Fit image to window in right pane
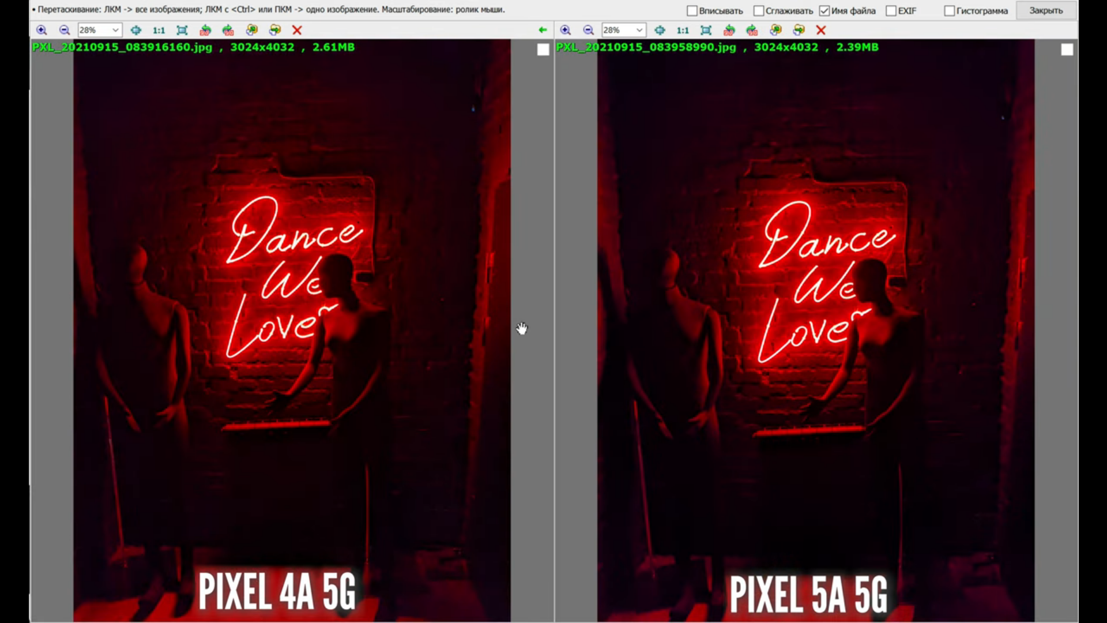Screen dimensions: 1107x623 click(706, 30)
